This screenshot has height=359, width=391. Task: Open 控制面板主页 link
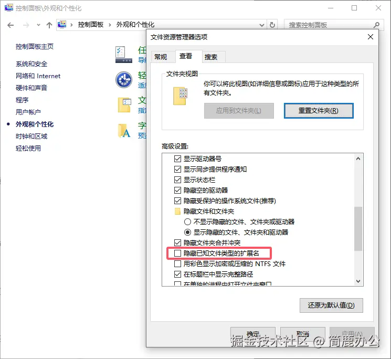[35, 47]
